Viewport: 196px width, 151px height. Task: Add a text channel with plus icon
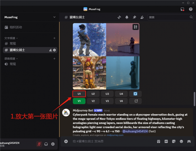tap(54, 38)
